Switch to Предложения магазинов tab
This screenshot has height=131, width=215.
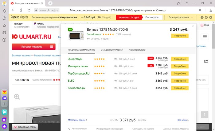(81, 50)
